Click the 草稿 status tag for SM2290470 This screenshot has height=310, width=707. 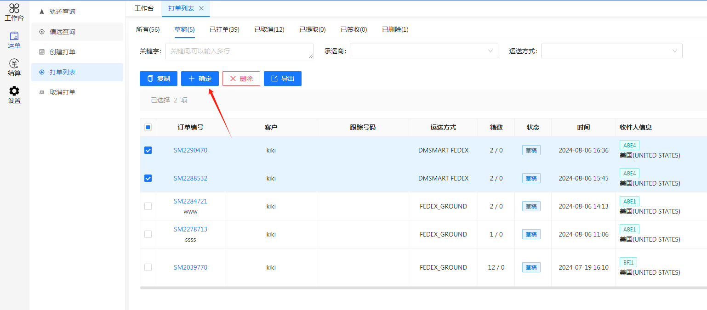[531, 150]
